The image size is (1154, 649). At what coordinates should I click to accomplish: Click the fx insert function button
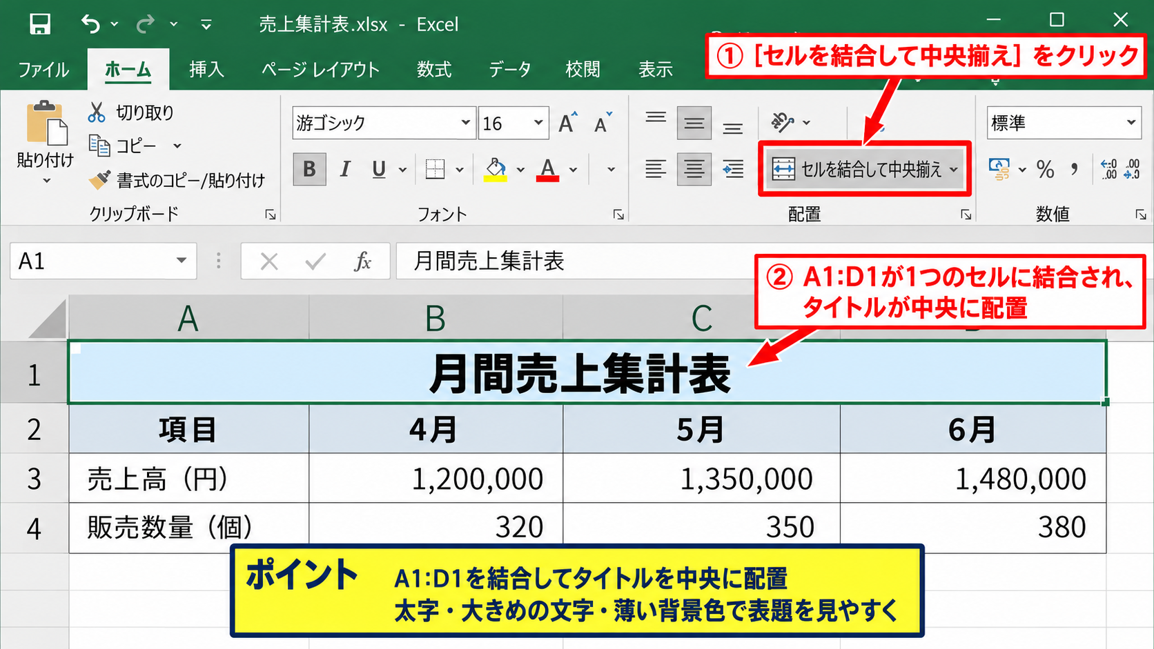click(362, 261)
